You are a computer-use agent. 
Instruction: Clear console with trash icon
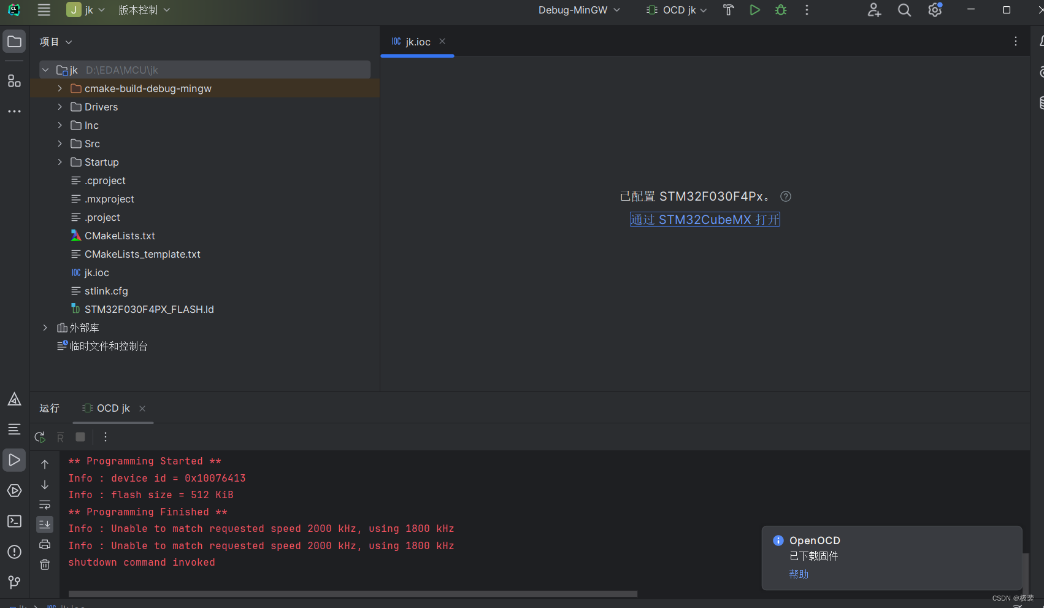(x=45, y=564)
